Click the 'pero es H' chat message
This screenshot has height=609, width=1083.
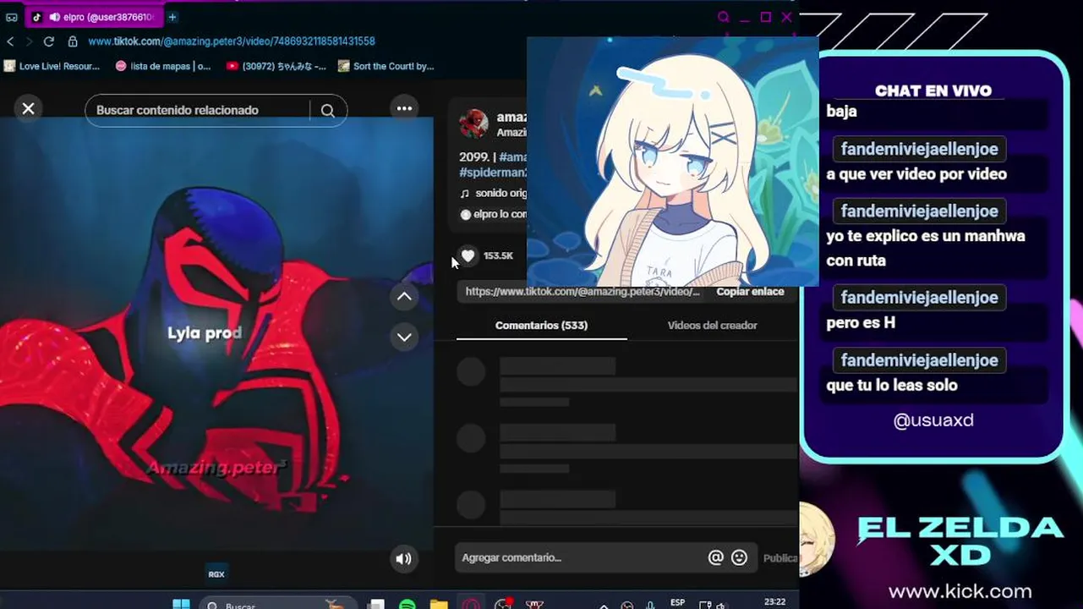click(861, 322)
